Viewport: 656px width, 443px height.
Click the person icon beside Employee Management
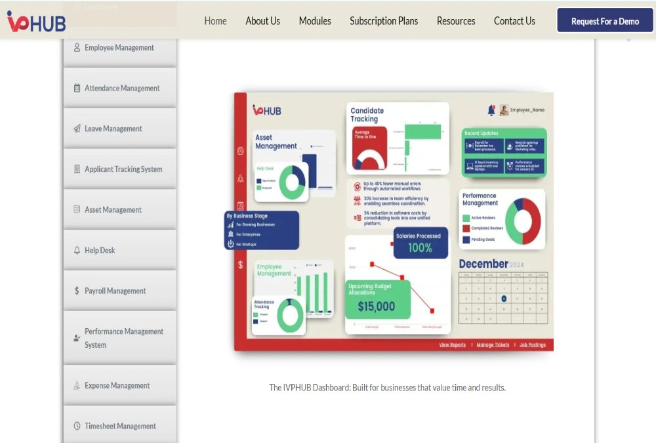point(77,48)
